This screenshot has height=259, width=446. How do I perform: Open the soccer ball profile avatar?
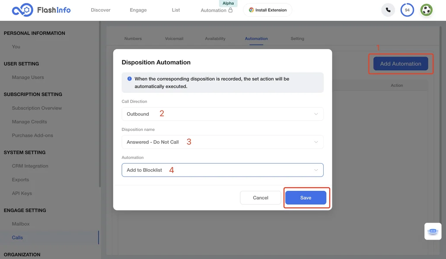click(427, 10)
